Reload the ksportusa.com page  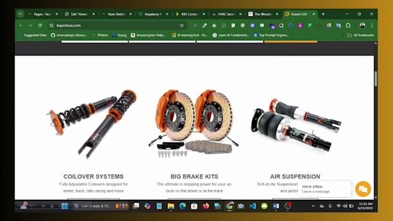(x=40, y=25)
